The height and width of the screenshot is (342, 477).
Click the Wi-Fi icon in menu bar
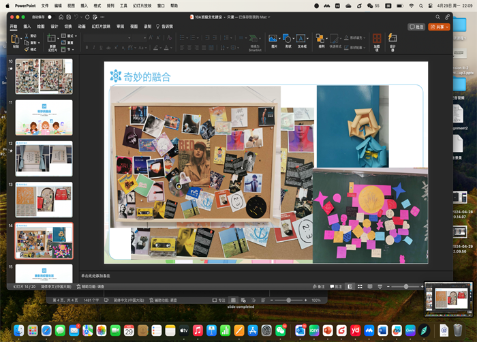coord(412,5)
